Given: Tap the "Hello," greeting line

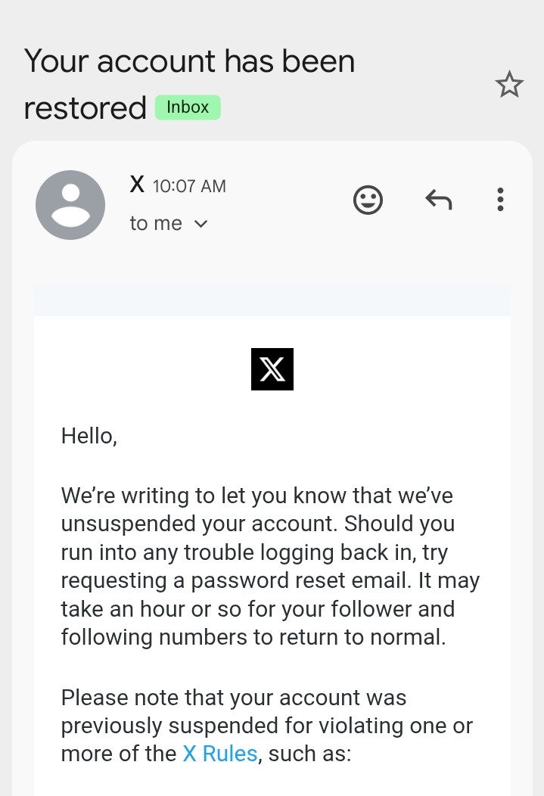Looking at the screenshot, I should [89, 436].
